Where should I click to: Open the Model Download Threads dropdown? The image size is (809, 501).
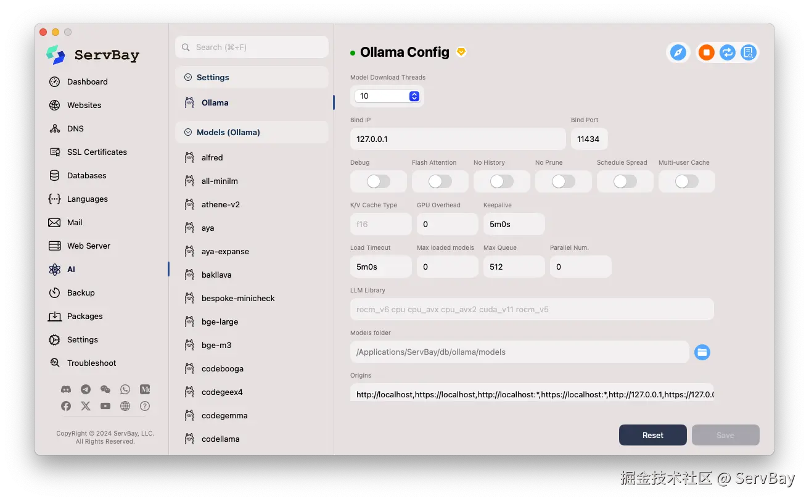pyautogui.click(x=387, y=96)
